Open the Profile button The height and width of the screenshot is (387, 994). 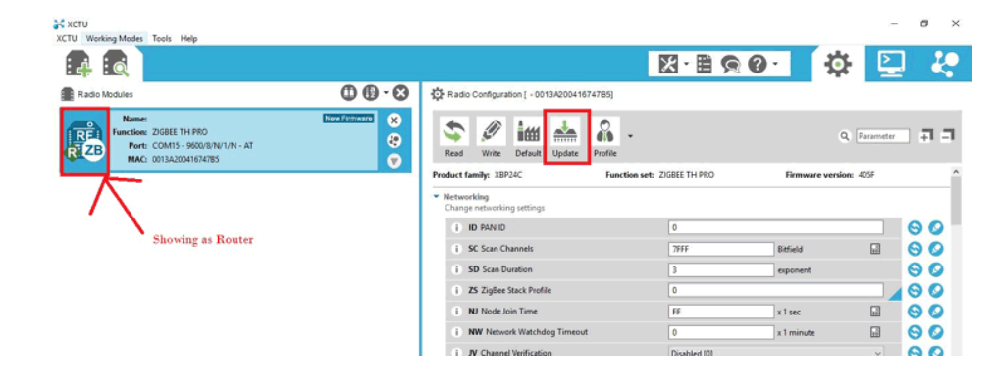[605, 137]
